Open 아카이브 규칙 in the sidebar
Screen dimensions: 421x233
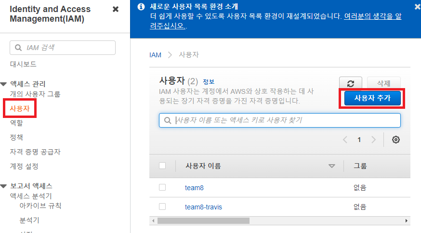point(40,206)
